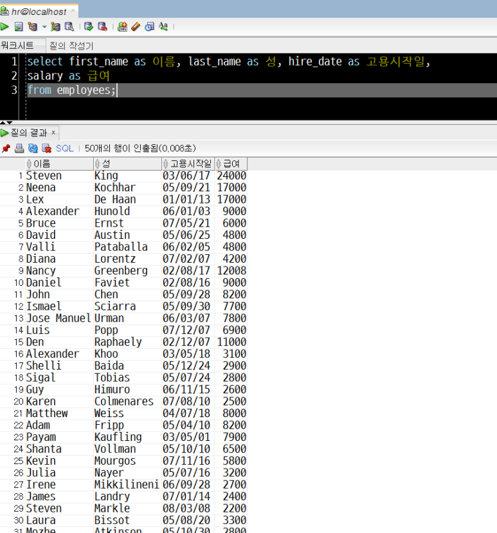Viewport: 497px width, 533px height.
Task: Click the Run Script icon
Action: [x=19, y=26]
